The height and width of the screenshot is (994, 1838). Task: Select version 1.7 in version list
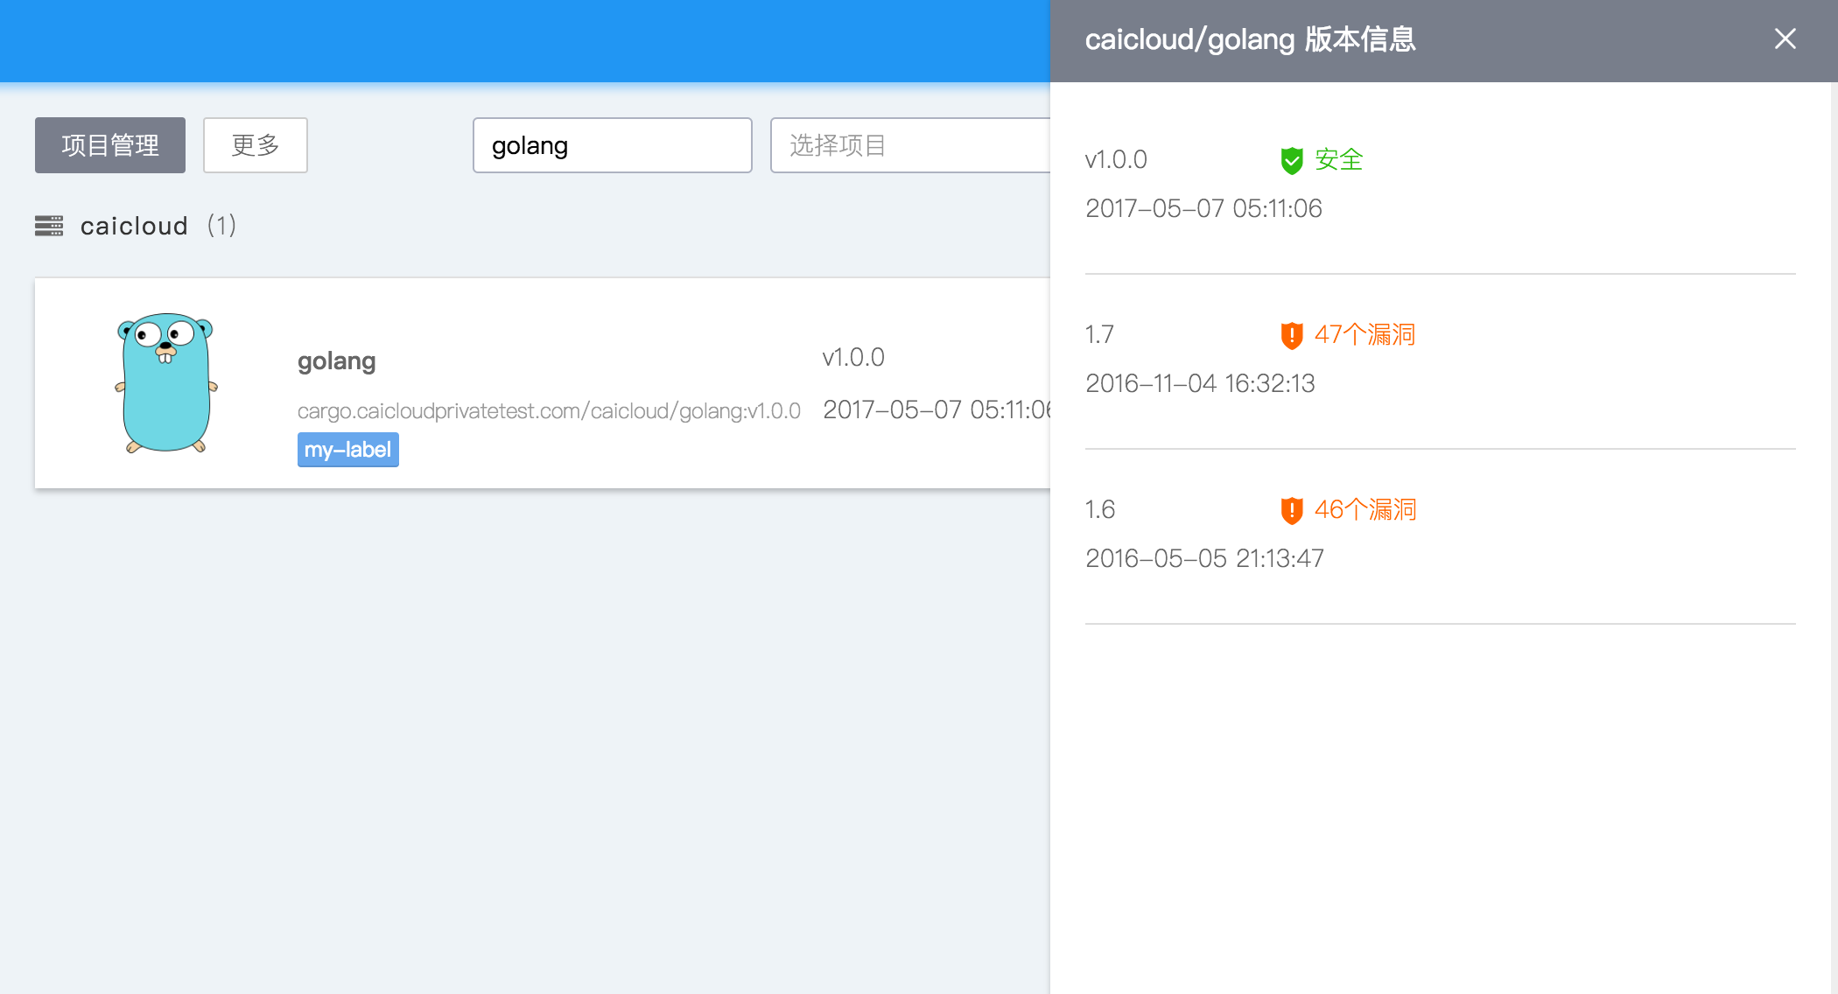coord(1099,334)
